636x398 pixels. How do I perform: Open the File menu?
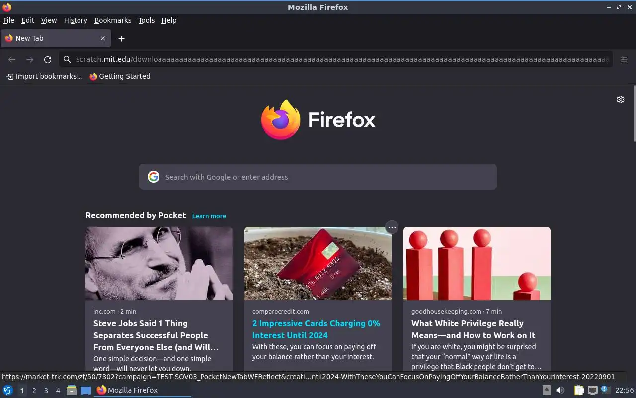(x=9, y=20)
